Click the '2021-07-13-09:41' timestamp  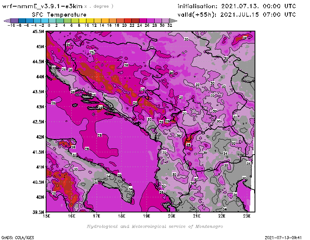point(283,238)
